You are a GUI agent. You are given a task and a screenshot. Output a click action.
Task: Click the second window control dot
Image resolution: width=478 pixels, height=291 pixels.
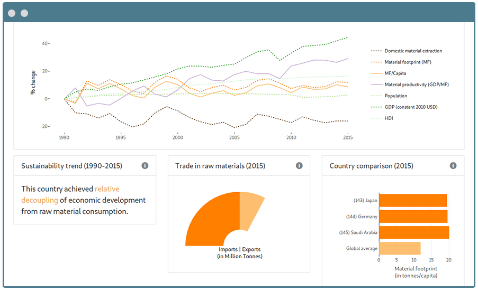(24, 13)
